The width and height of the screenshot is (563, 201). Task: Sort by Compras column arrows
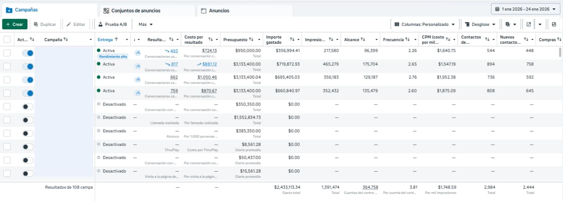pyautogui.click(x=559, y=39)
